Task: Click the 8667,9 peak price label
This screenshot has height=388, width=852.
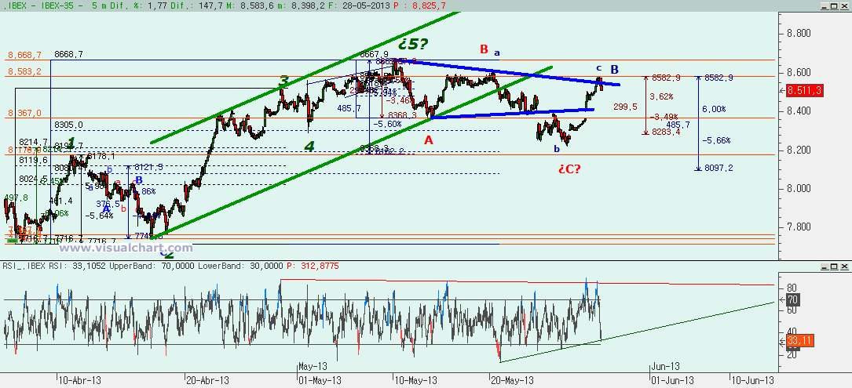Action: 375,54
